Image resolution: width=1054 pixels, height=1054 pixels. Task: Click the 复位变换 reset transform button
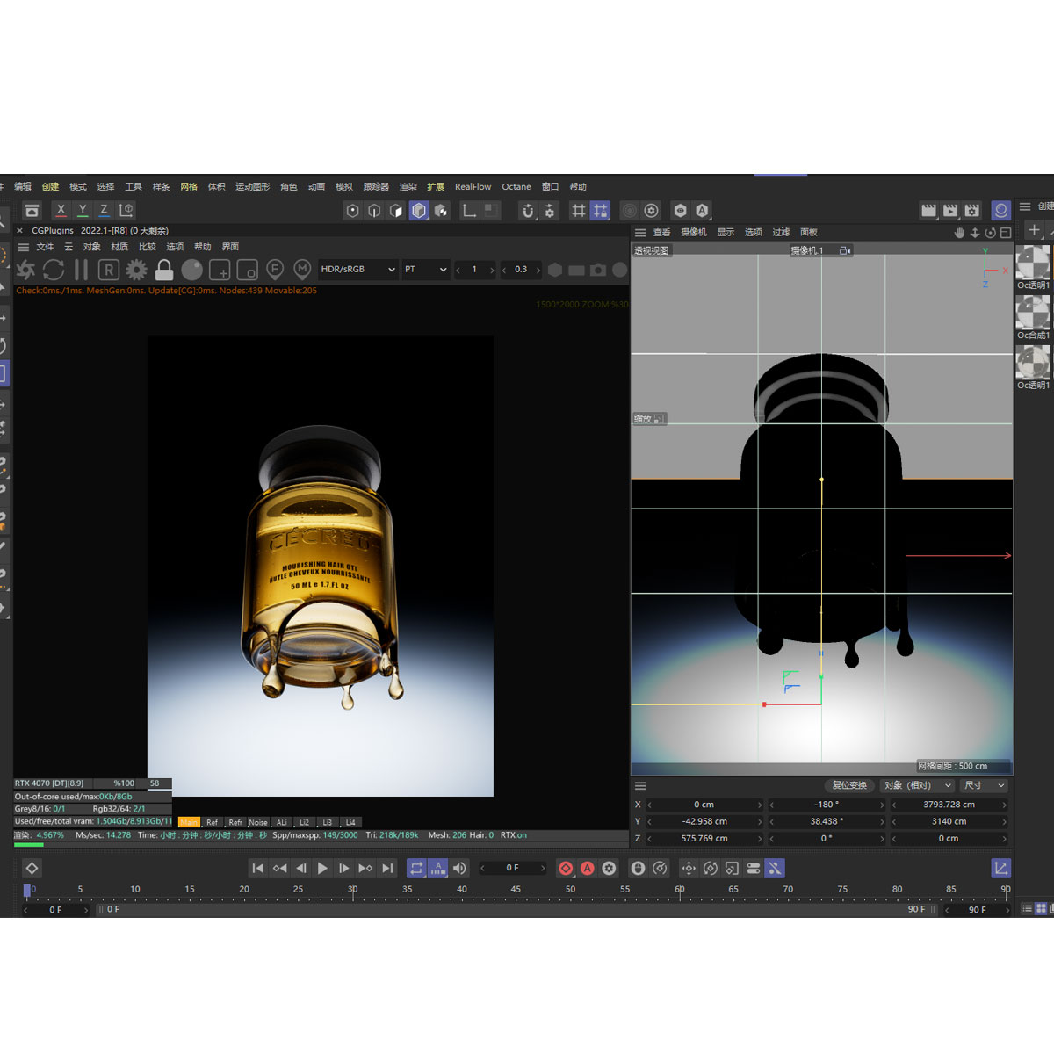[x=848, y=785]
